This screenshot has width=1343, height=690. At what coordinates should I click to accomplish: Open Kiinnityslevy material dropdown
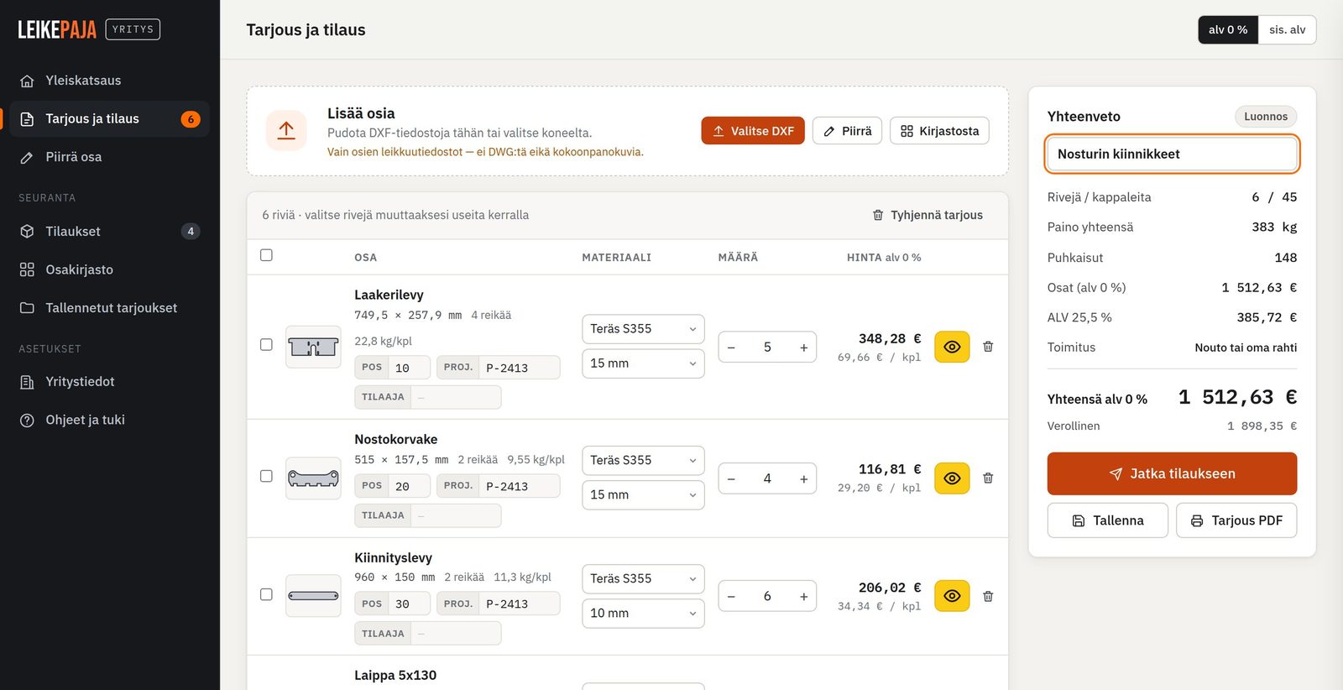pos(643,579)
